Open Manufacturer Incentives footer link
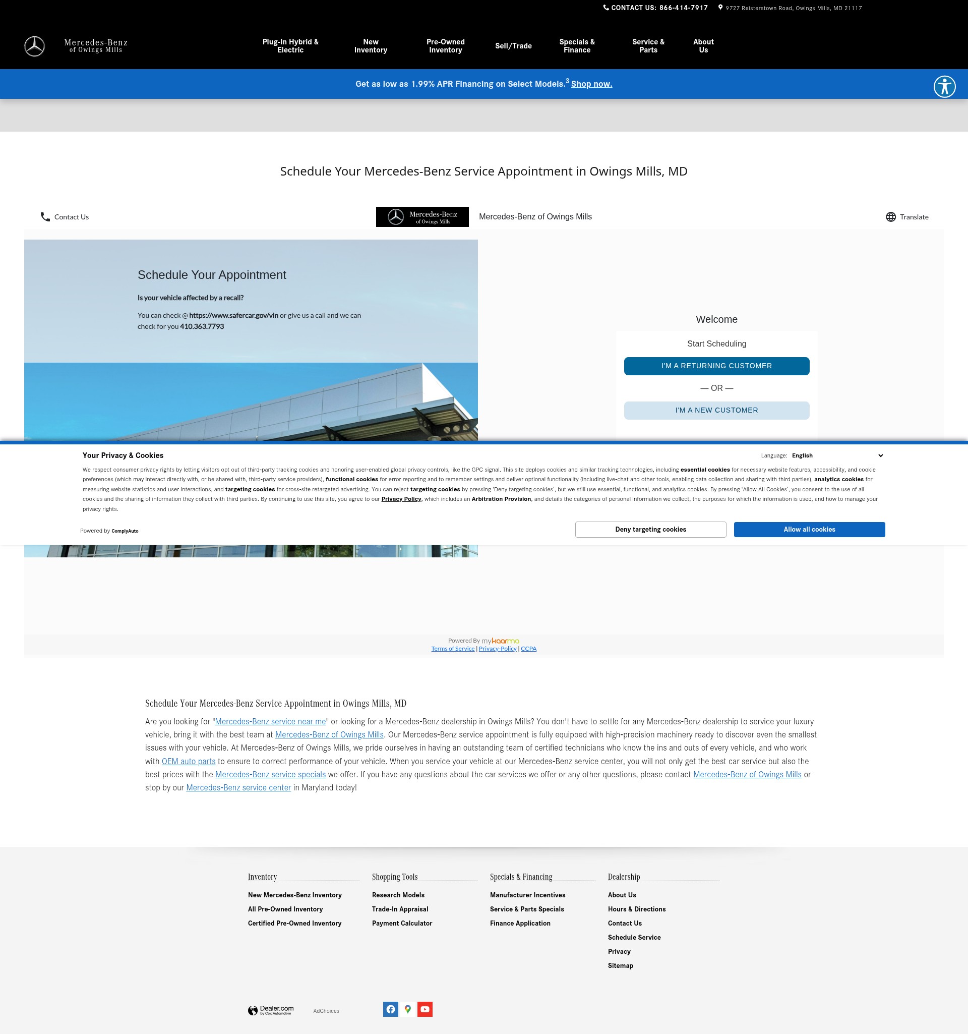 coord(527,895)
